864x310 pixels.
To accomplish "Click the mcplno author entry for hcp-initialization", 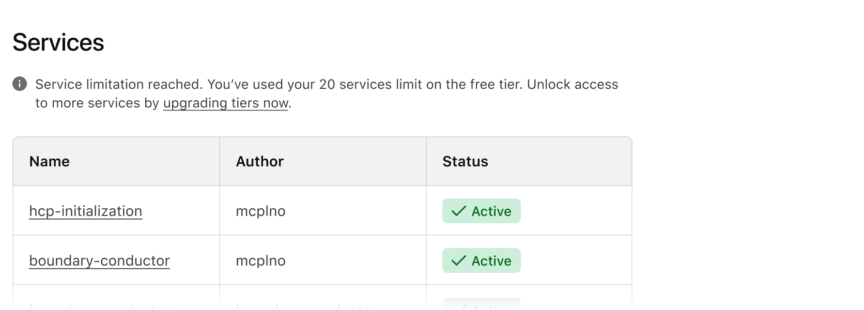I will (260, 211).
